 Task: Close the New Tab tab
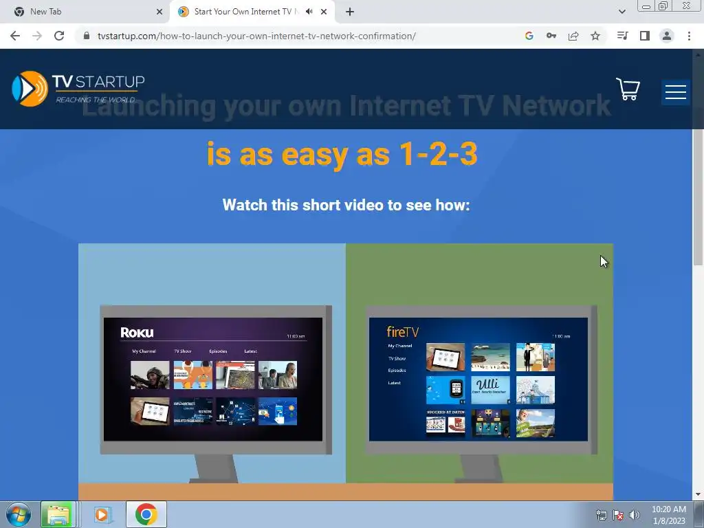(159, 12)
